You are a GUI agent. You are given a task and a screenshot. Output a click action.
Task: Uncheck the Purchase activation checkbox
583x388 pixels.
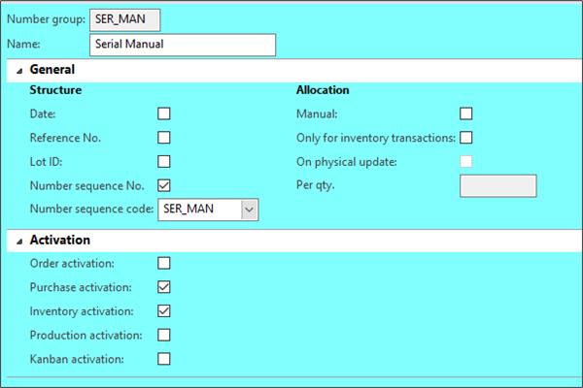[164, 287]
